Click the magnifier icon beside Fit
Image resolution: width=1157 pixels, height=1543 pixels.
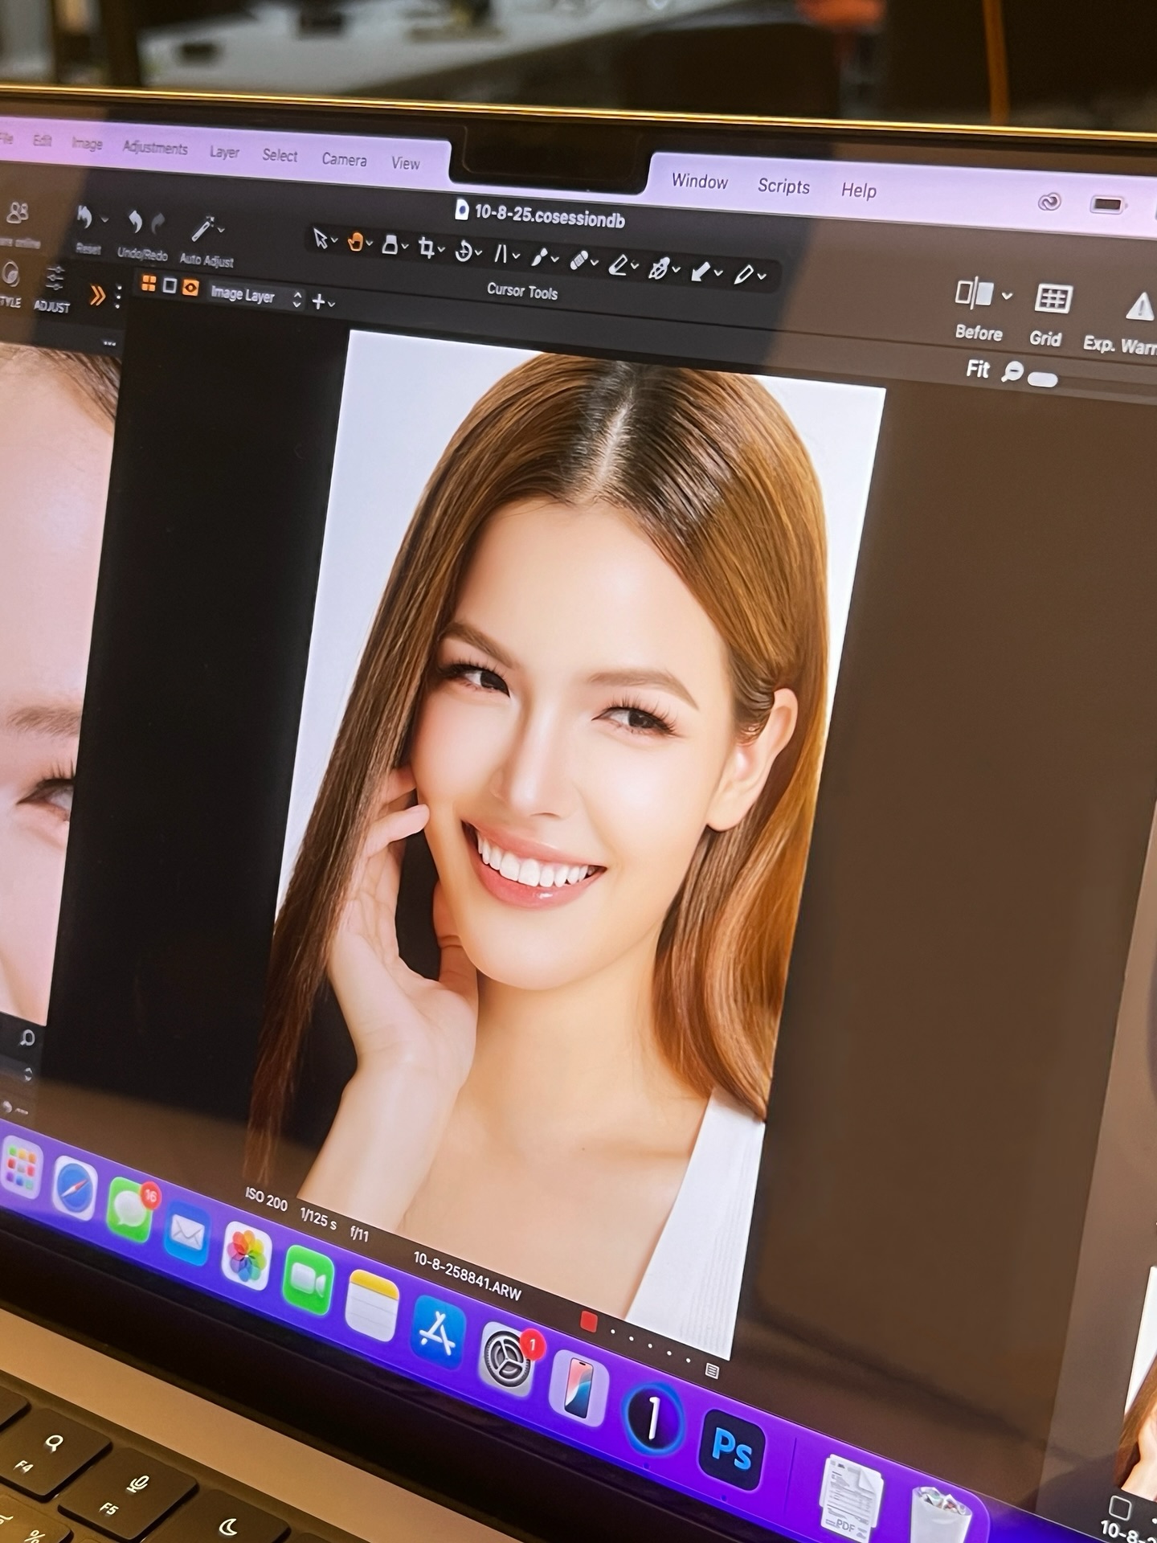[x=1013, y=371]
